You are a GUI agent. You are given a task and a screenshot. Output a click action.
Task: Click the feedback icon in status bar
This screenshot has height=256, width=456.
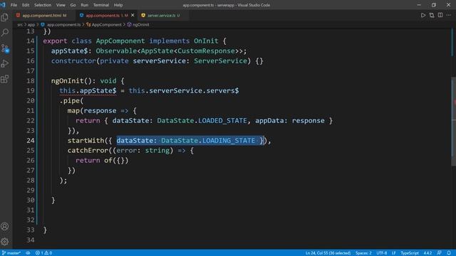[439, 253]
